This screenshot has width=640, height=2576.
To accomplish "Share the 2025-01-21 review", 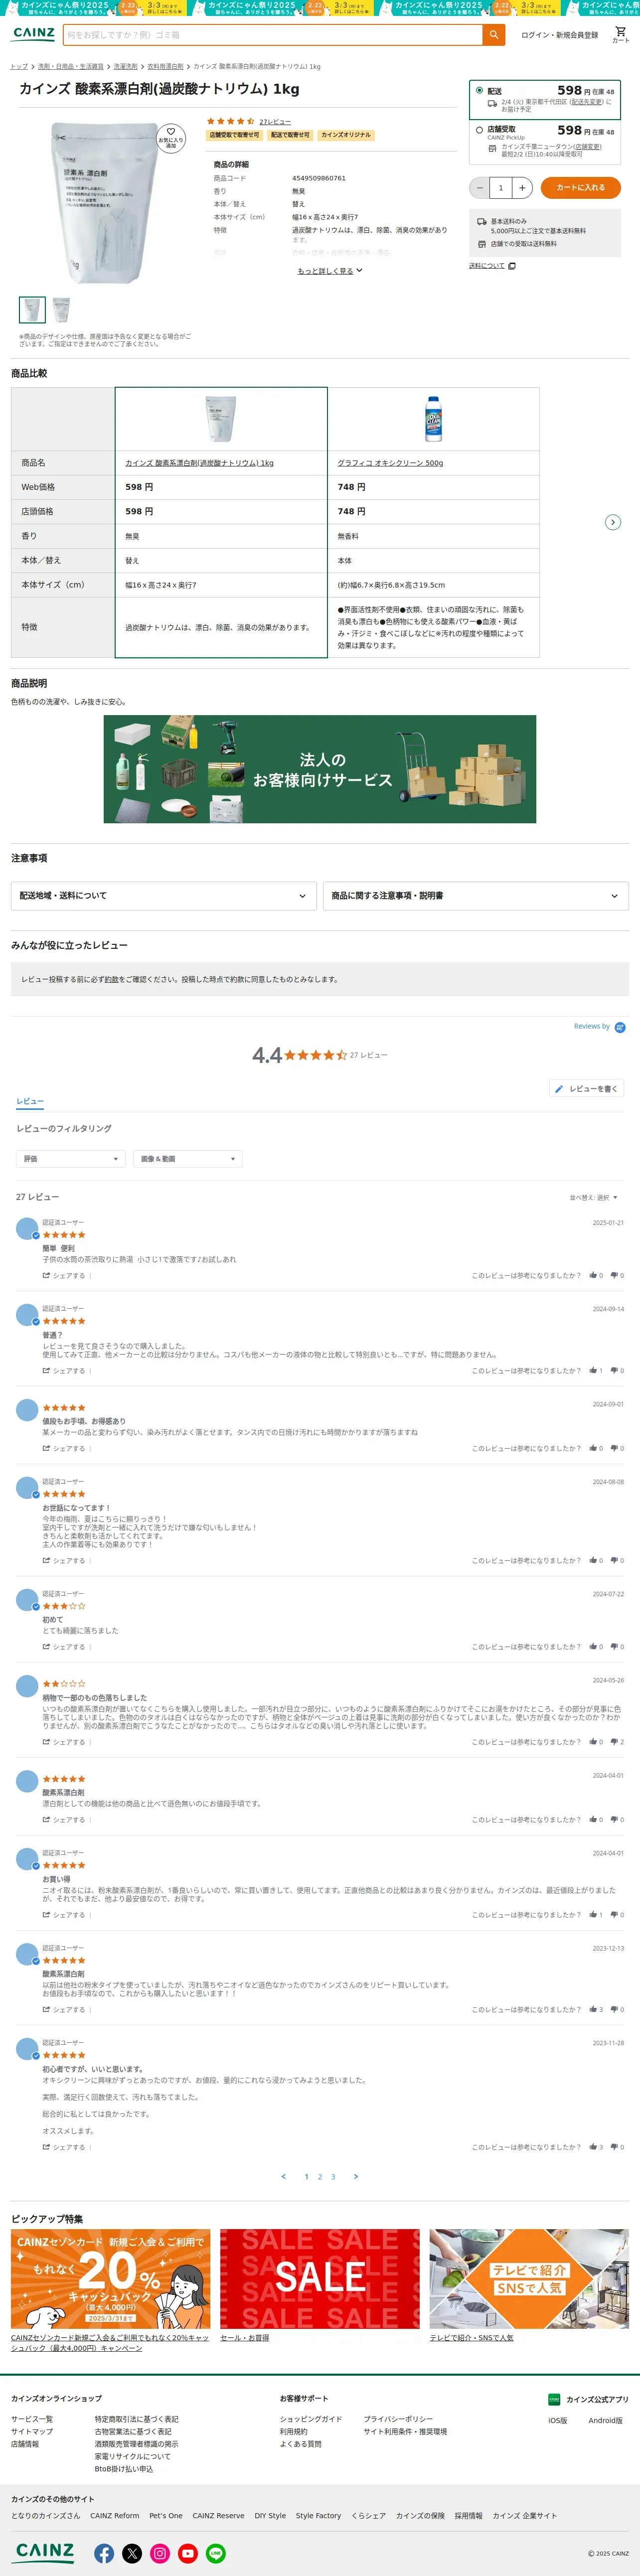I will [x=64, y=1275].
